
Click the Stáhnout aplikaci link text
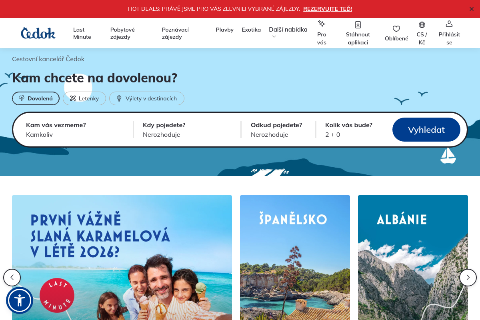point(358,38)
